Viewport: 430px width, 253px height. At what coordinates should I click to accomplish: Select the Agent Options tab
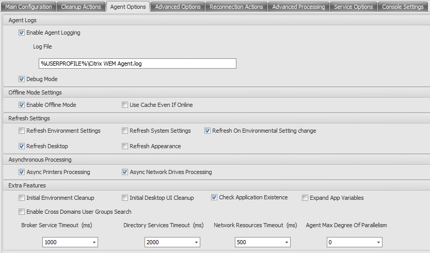coord(128,7)
